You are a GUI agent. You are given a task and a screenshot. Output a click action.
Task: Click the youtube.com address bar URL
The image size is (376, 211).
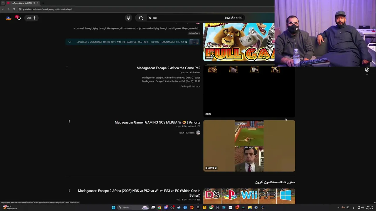coord(48,9)
